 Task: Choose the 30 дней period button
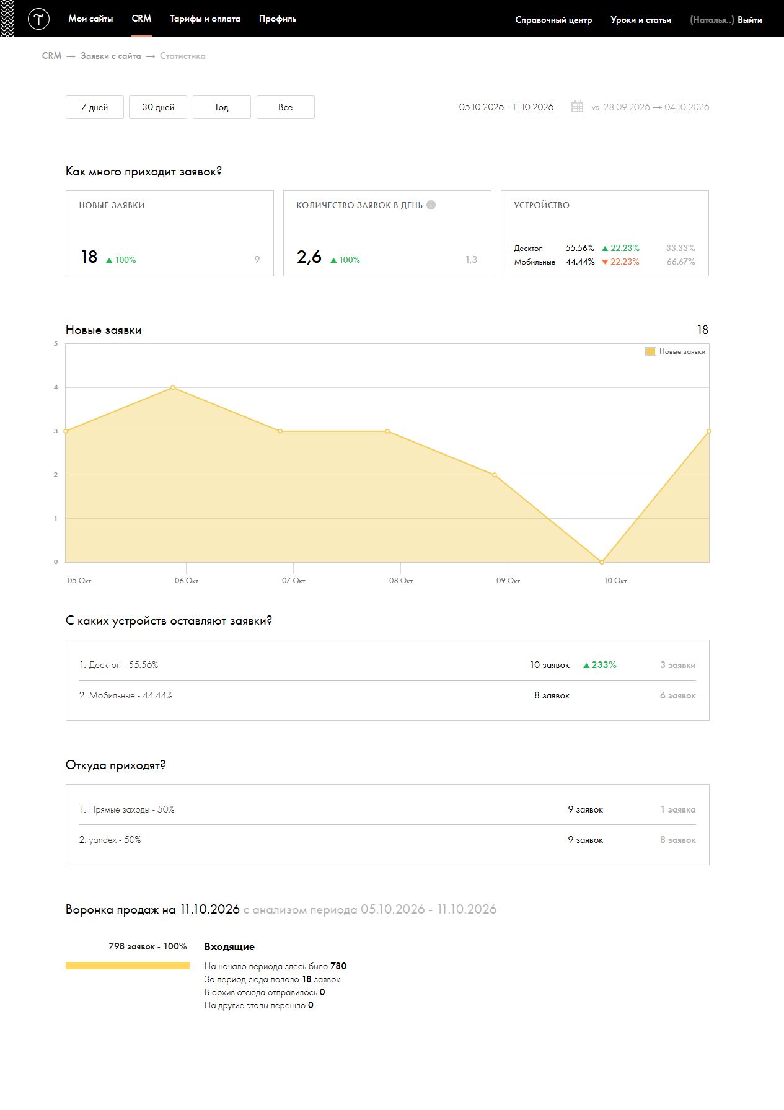point(158,107)
